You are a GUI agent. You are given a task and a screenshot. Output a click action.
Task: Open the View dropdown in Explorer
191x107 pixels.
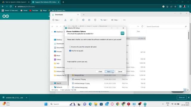115,20
